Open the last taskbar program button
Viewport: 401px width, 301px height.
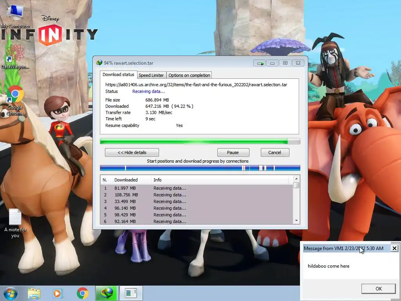tap(131, 293)
